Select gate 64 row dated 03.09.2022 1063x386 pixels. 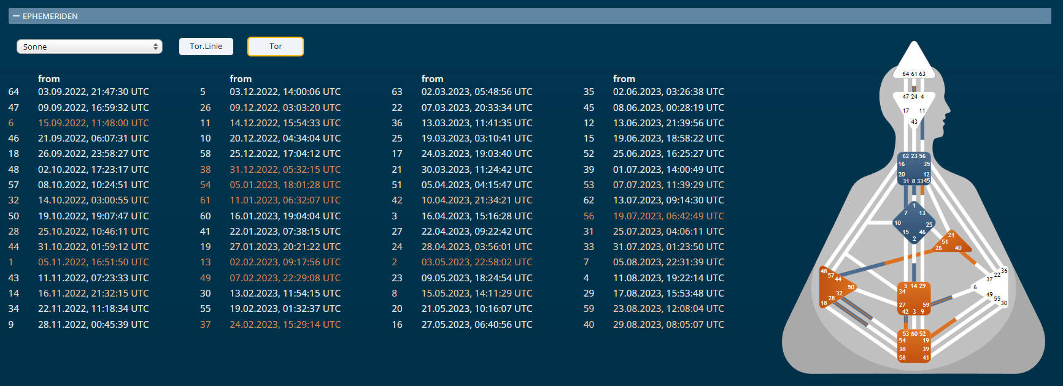pos(93,92)
